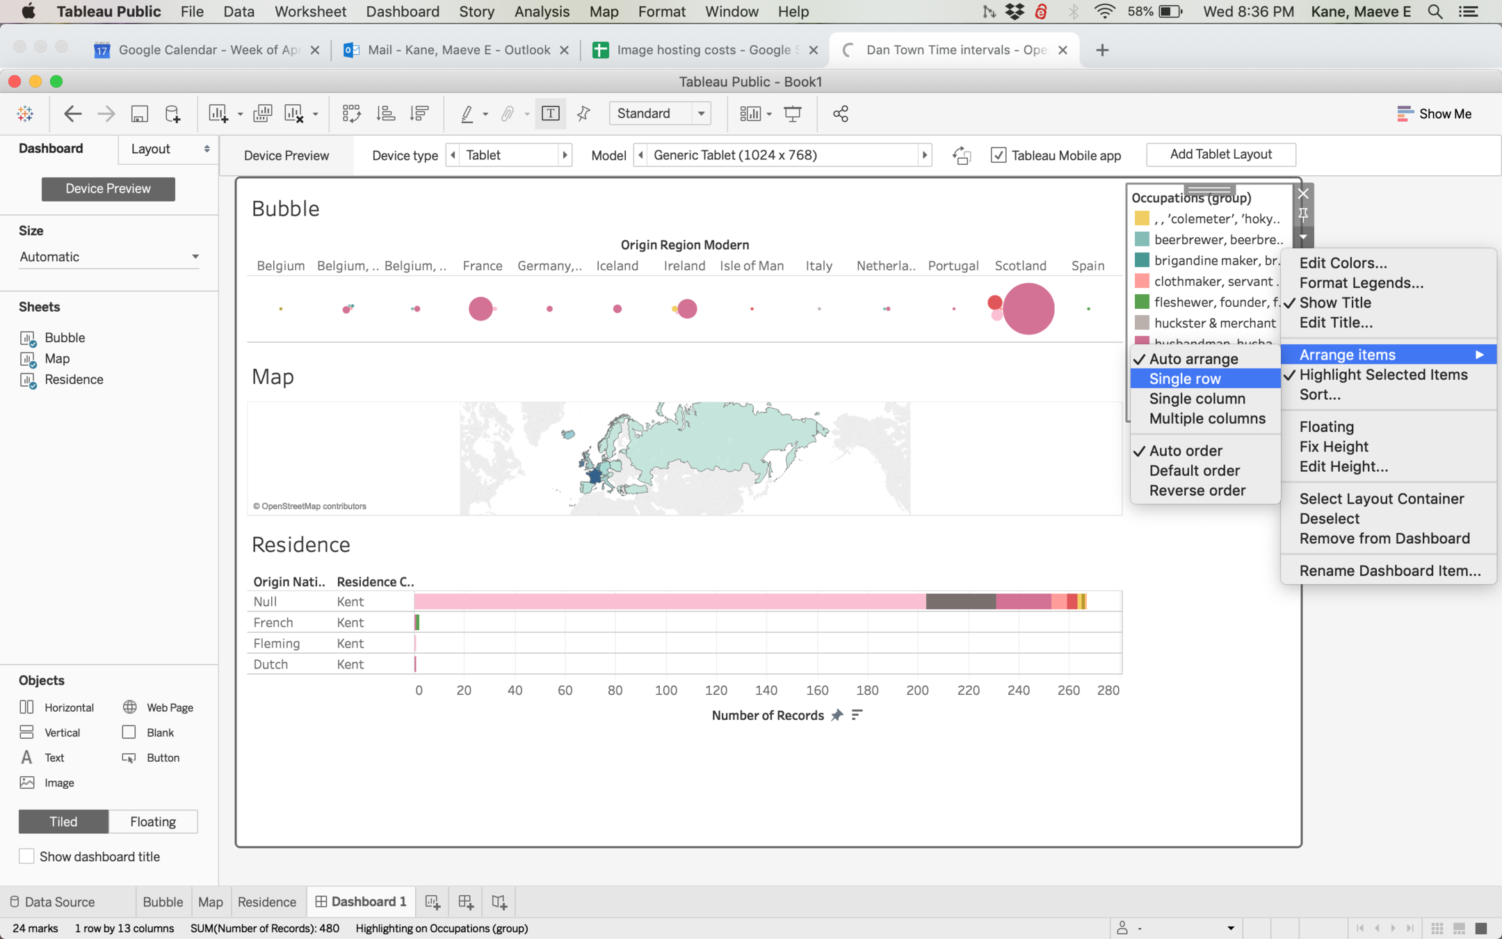
Task: Click the Save icon in toolbar
Action: tap(140, 113)
